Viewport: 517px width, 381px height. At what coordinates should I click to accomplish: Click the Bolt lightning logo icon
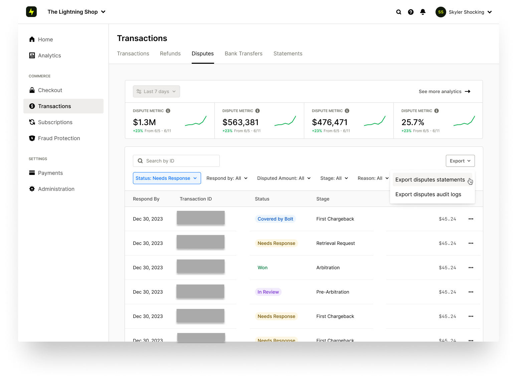(31, 12)
